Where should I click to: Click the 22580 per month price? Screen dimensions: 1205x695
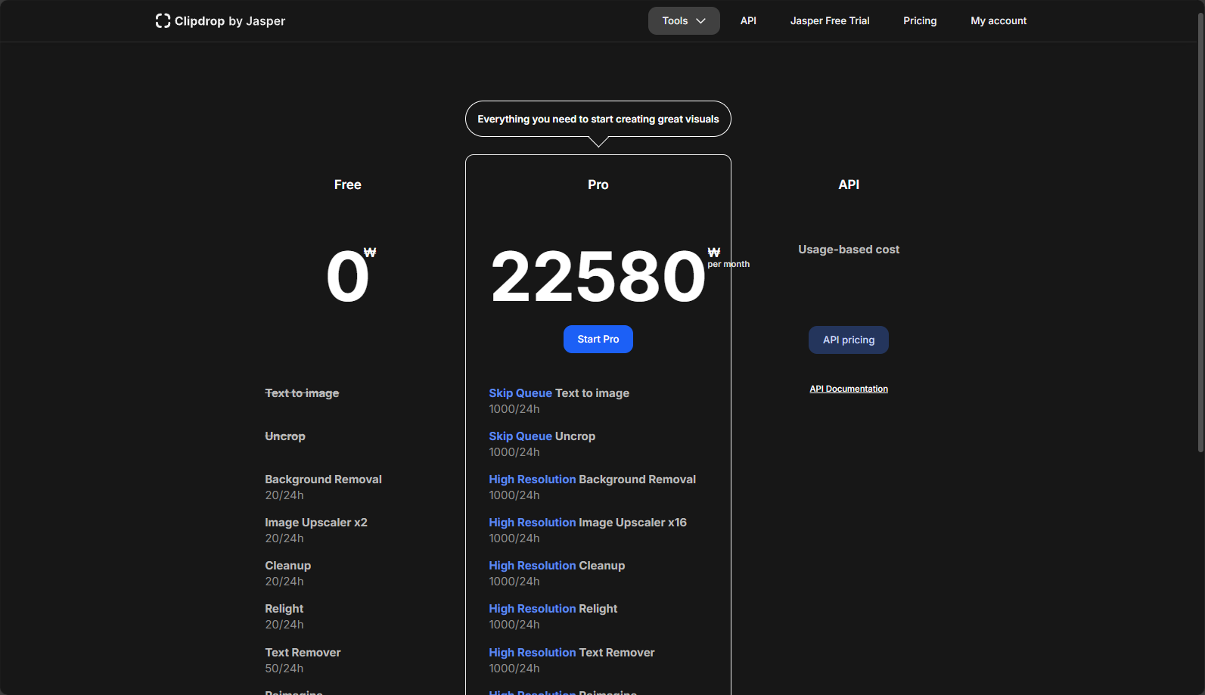tap(598, 276)
